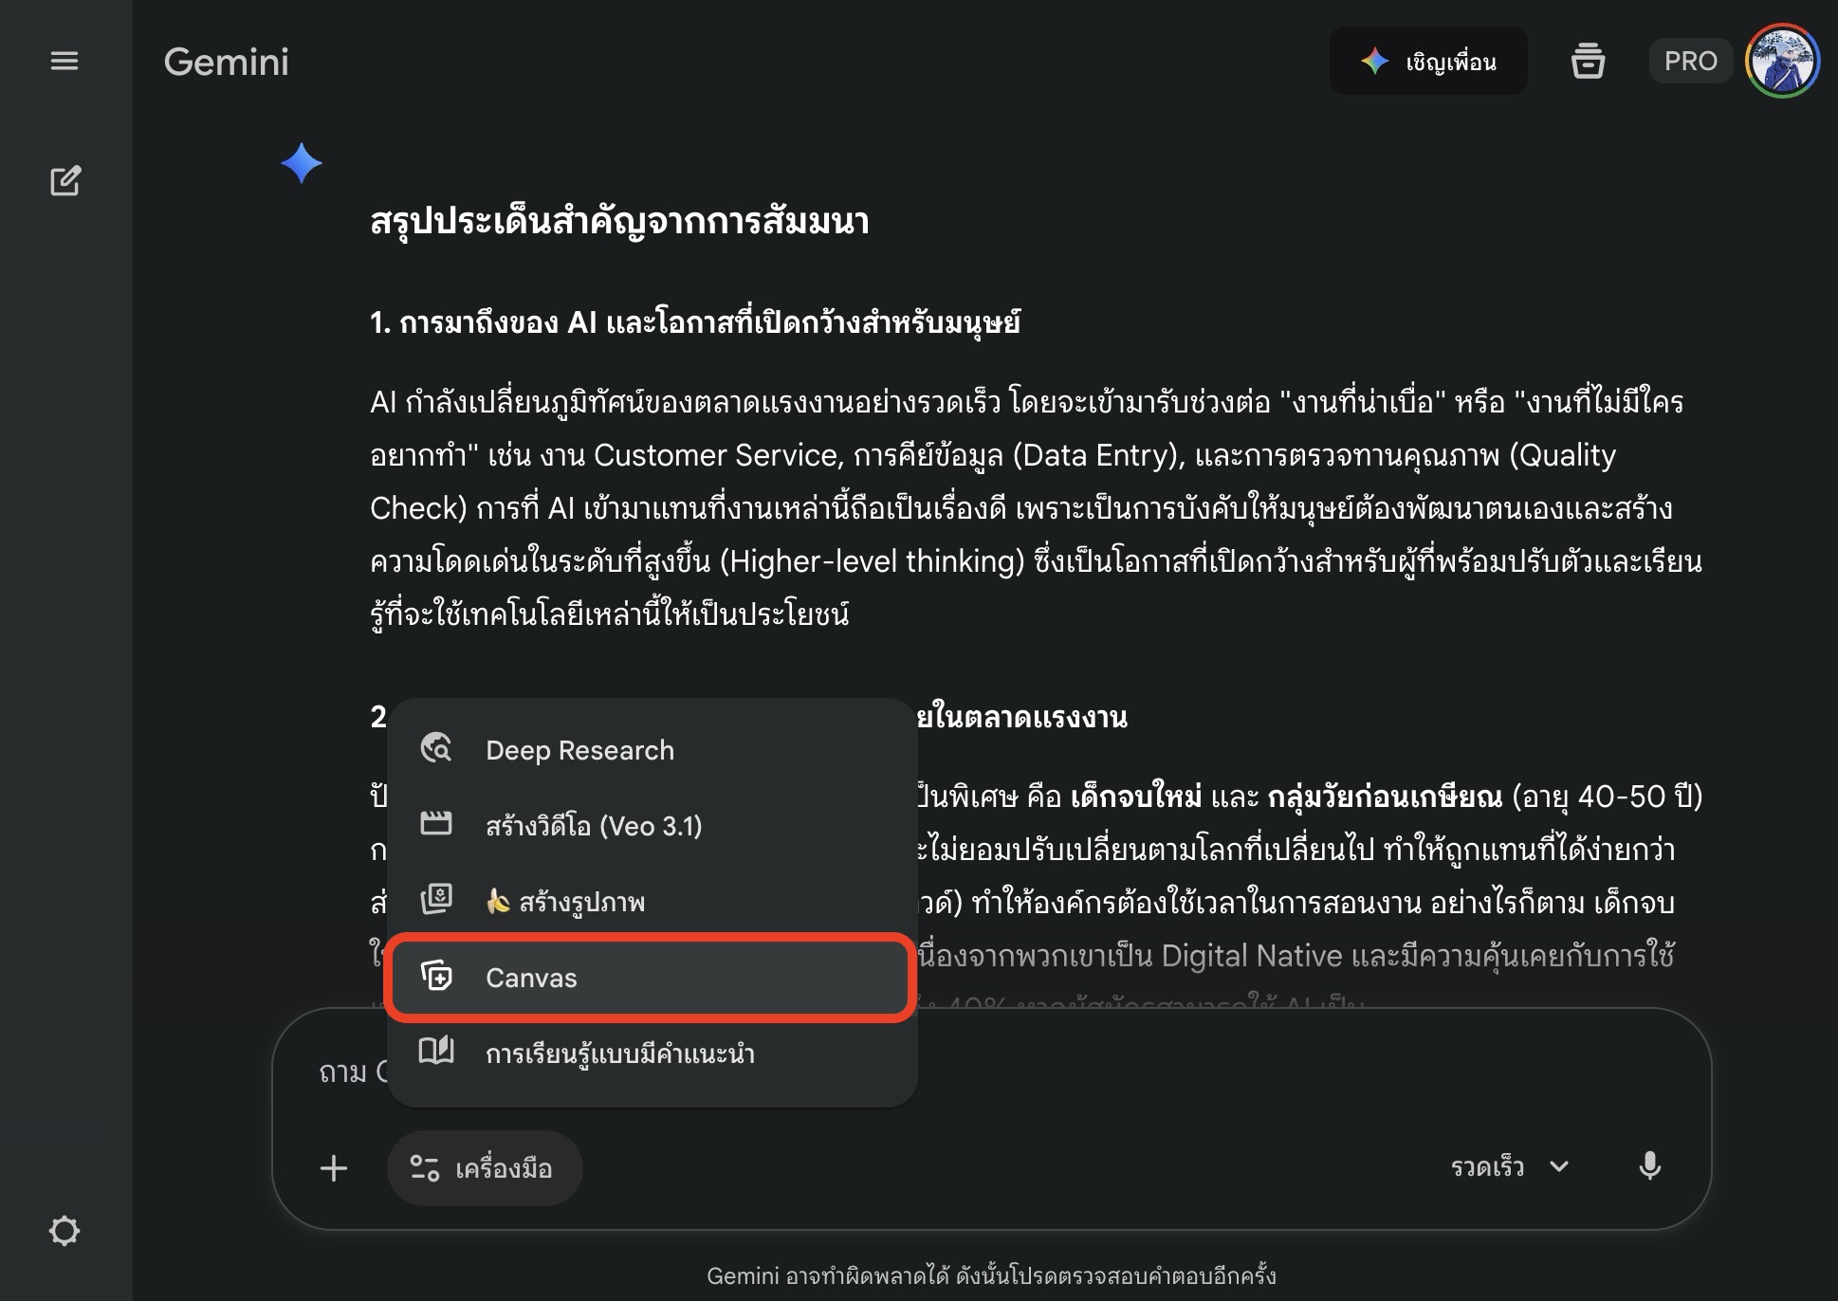Select การเรียนรู้แบบมีคำแนะนำ menu entry
Viewport: 1838px width, 1301px height.
[620, 1054]
